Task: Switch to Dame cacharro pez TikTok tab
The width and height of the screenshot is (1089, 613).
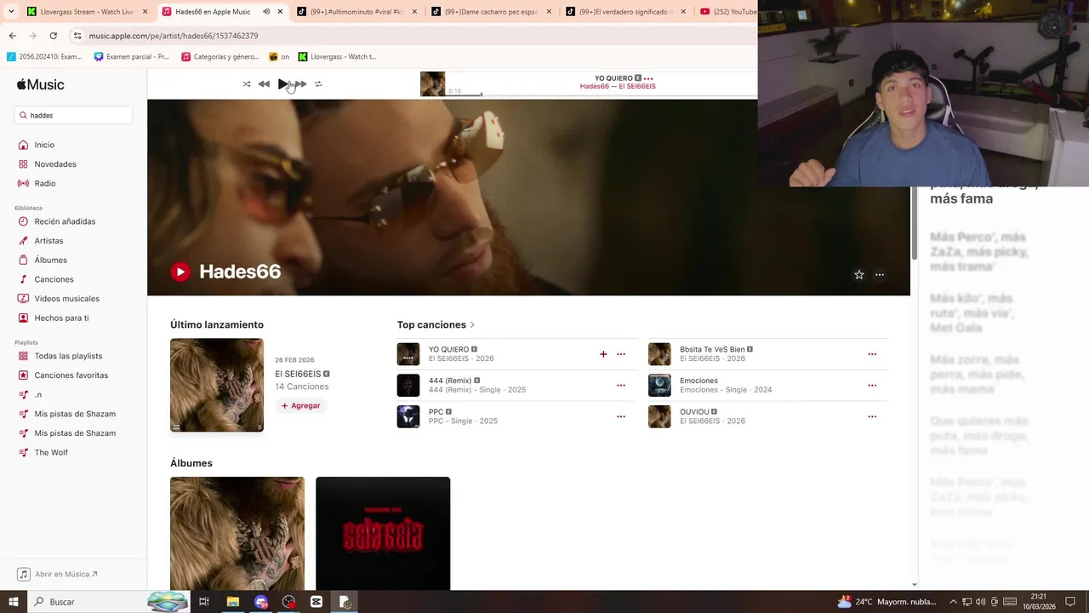Action: (491, 12)
